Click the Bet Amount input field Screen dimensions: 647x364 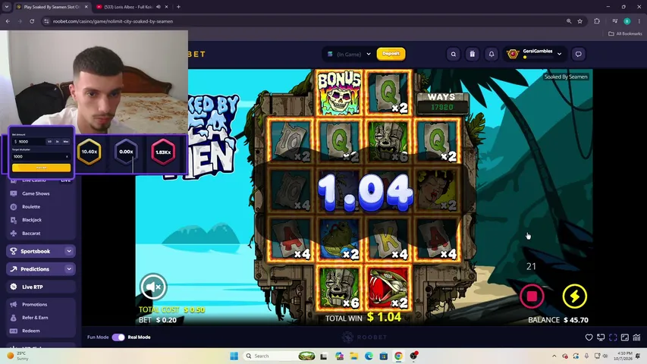[x=28, y=142]
